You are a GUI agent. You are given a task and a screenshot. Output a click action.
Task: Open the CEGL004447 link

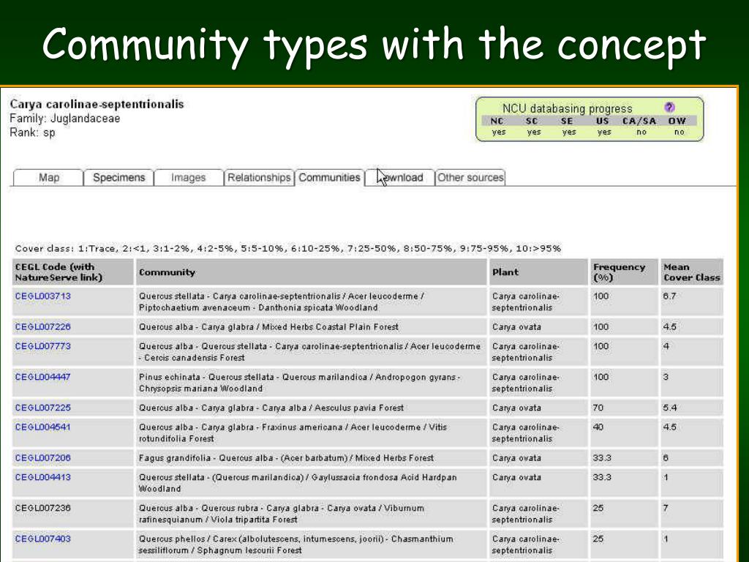point(43,377)
